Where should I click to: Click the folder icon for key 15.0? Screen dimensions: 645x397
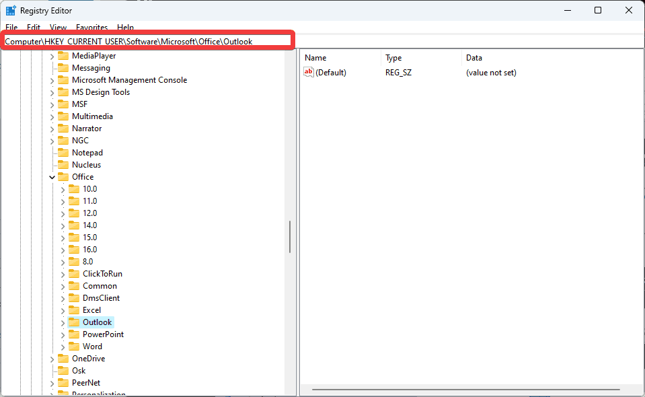click(73, 237)
